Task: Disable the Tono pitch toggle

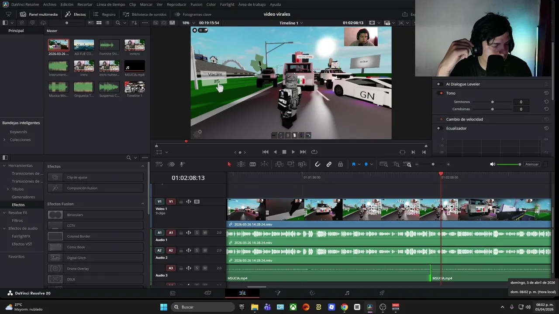Action: coord(439,93)
